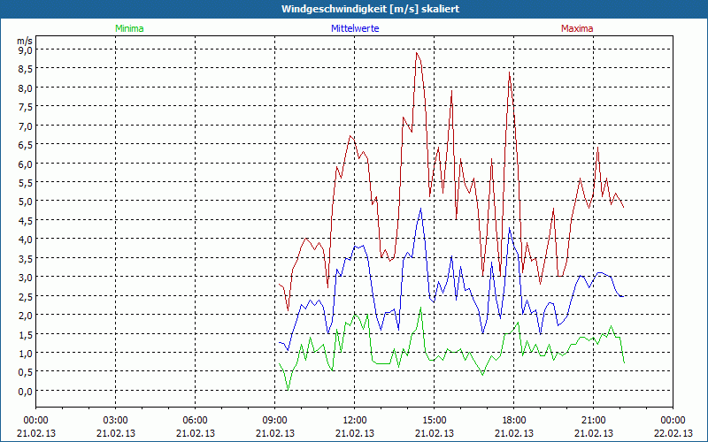Select the 9,0 y-axis label
The width and height of the screenshot is (708, 442).
click(25, 50)
